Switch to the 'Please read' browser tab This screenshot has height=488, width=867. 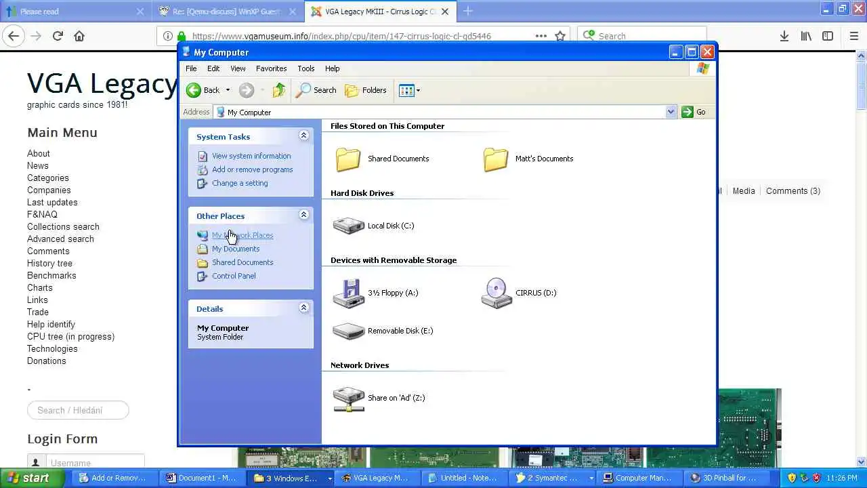(x=75, y=12)
